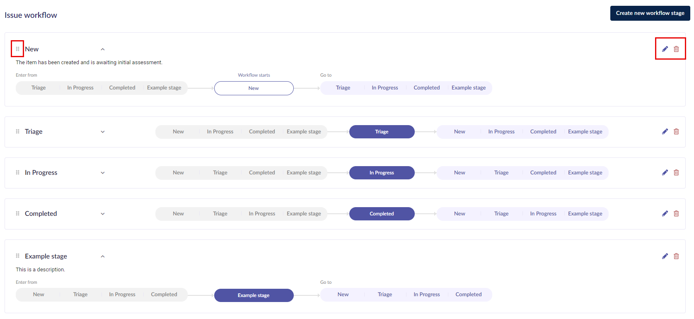Select the In Progress stage title
This screenshot has width=694, height=319.
(41, 172)
